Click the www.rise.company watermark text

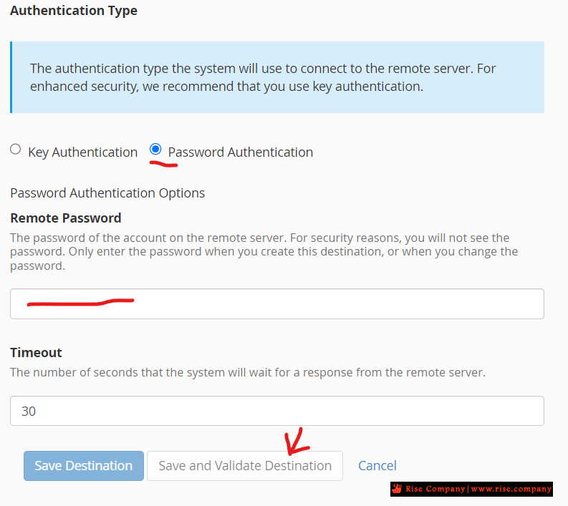(x=511, y=489)
